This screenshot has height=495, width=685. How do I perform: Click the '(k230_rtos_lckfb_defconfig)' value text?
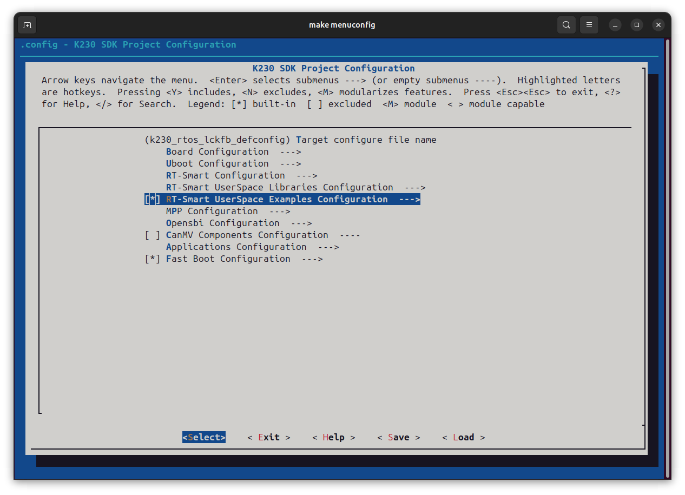click(x=218, y=140)
